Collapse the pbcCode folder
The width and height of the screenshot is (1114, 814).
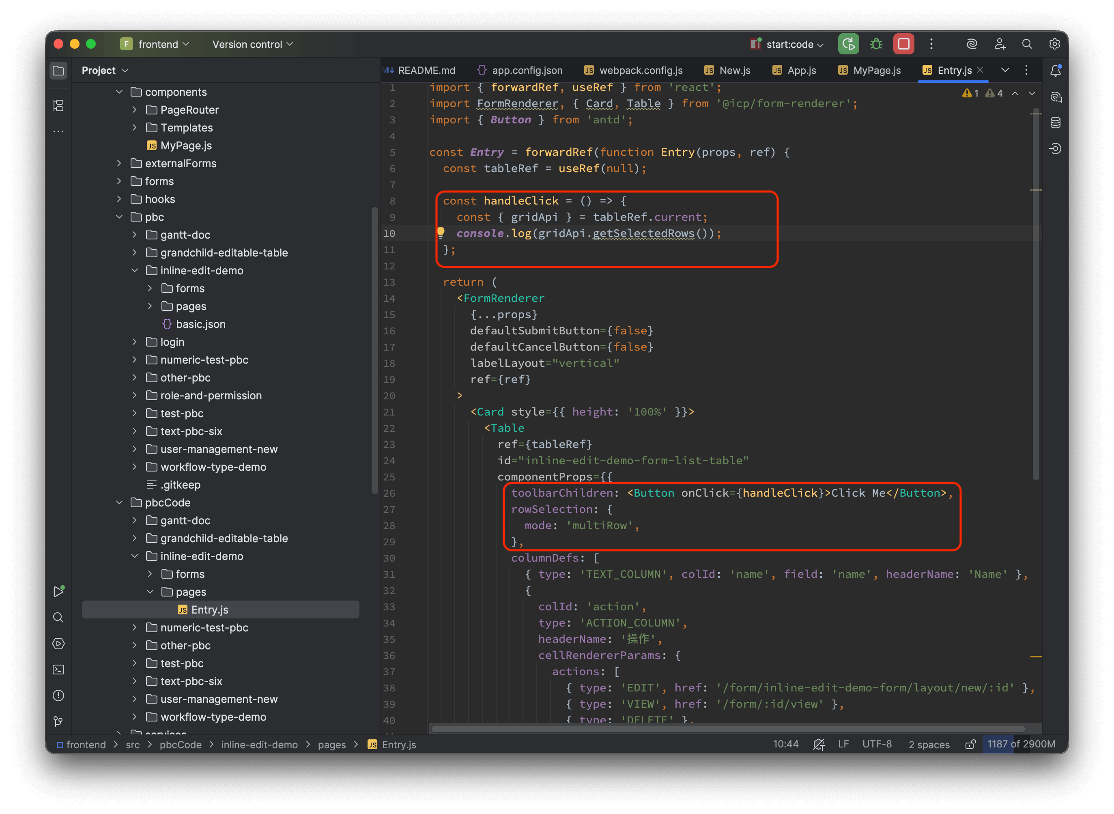coord(119,503)
